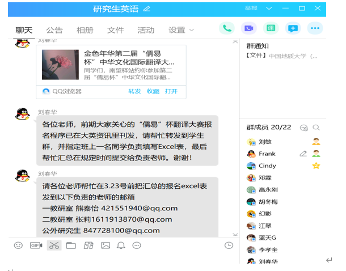This screenshot has width=346, height=271.
Task: Open message history clock icon
Action: coord(229,245)
